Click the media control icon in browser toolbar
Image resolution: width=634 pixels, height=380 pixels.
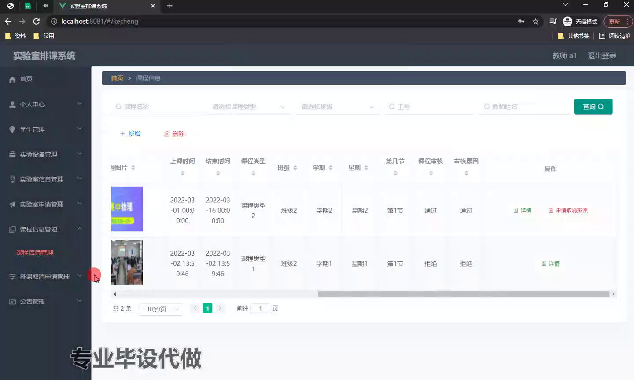553,21
